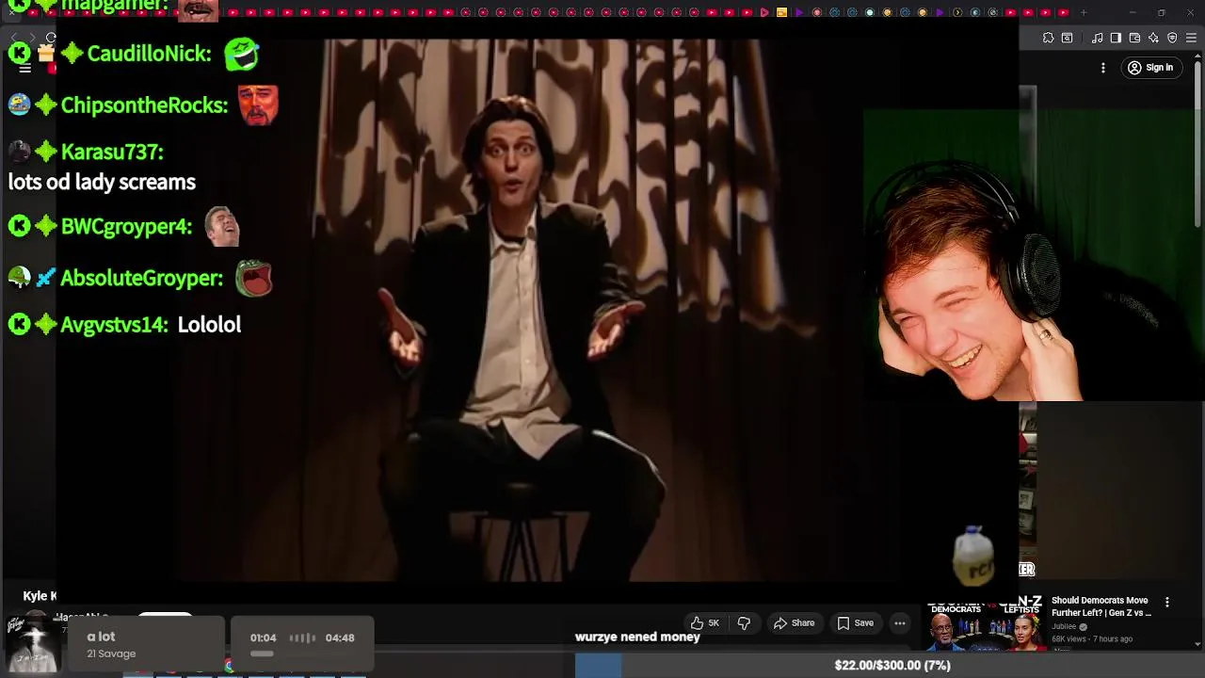The height and width of the screenshot is (678, 1205).
Task: Save the video to a playlist
Action: (x=856, y=622)
